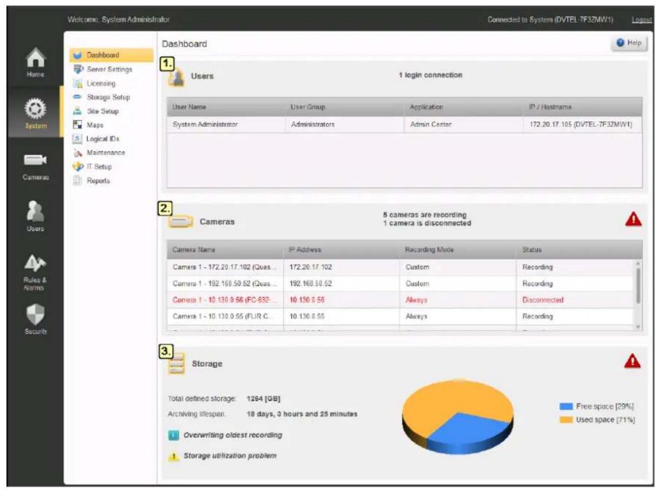Viewport: 657px width, 490px height.
Task: Click the Dashboard menu icon
Action: tap(78, 55)
